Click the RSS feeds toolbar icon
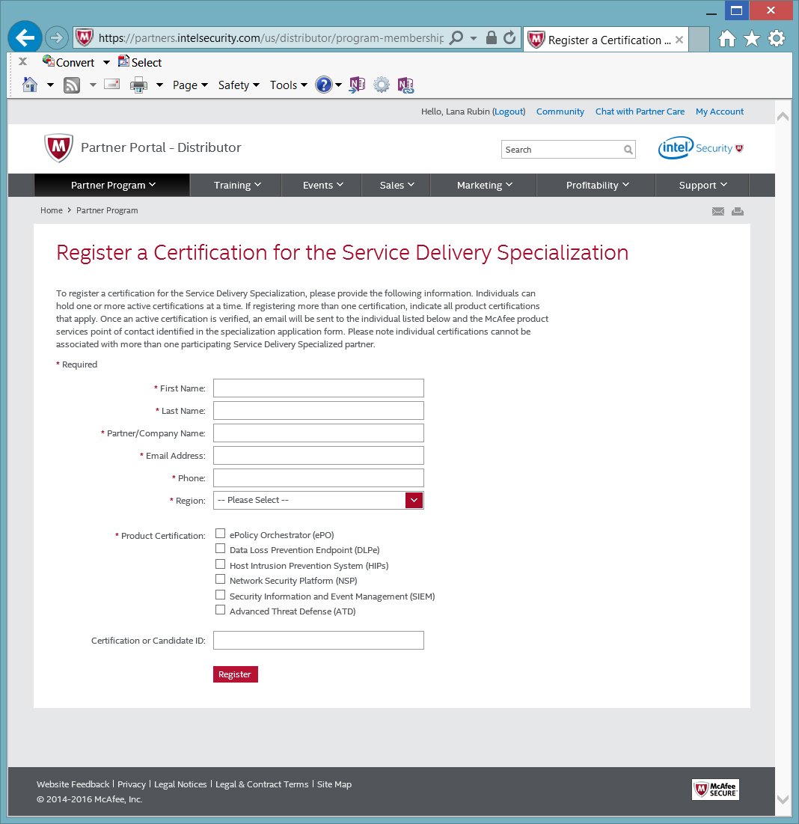 coord(72,85)
